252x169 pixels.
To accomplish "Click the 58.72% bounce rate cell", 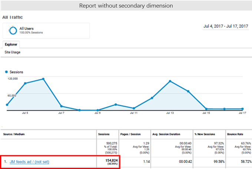I will pos(246,162).
